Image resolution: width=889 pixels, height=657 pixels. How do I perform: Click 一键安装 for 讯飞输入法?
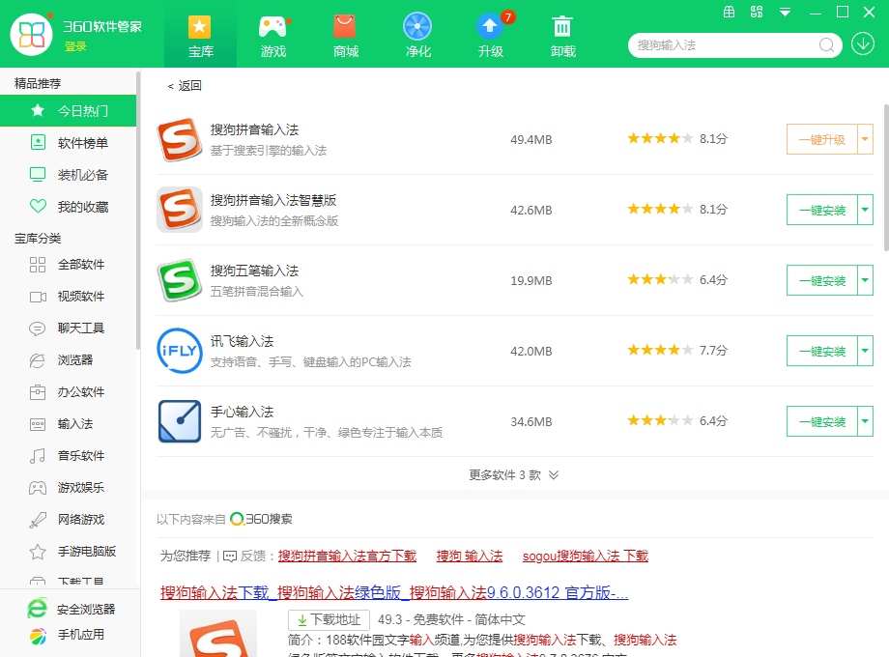pos(822,351)
